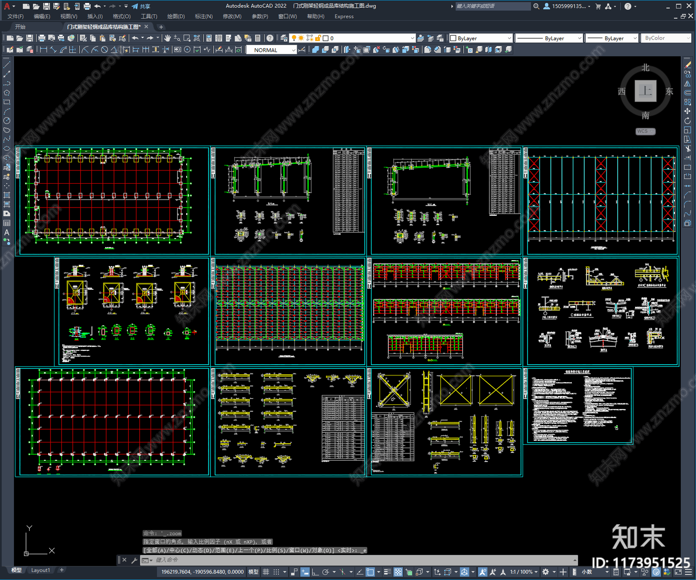
Task: Select the Circle draw tool
Action: (x=7, y=121)
